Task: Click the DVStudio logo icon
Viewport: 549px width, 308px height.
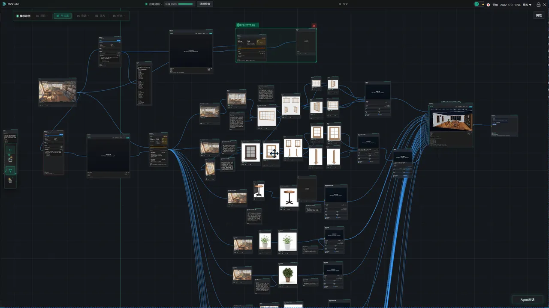Action: pos(3,4)
